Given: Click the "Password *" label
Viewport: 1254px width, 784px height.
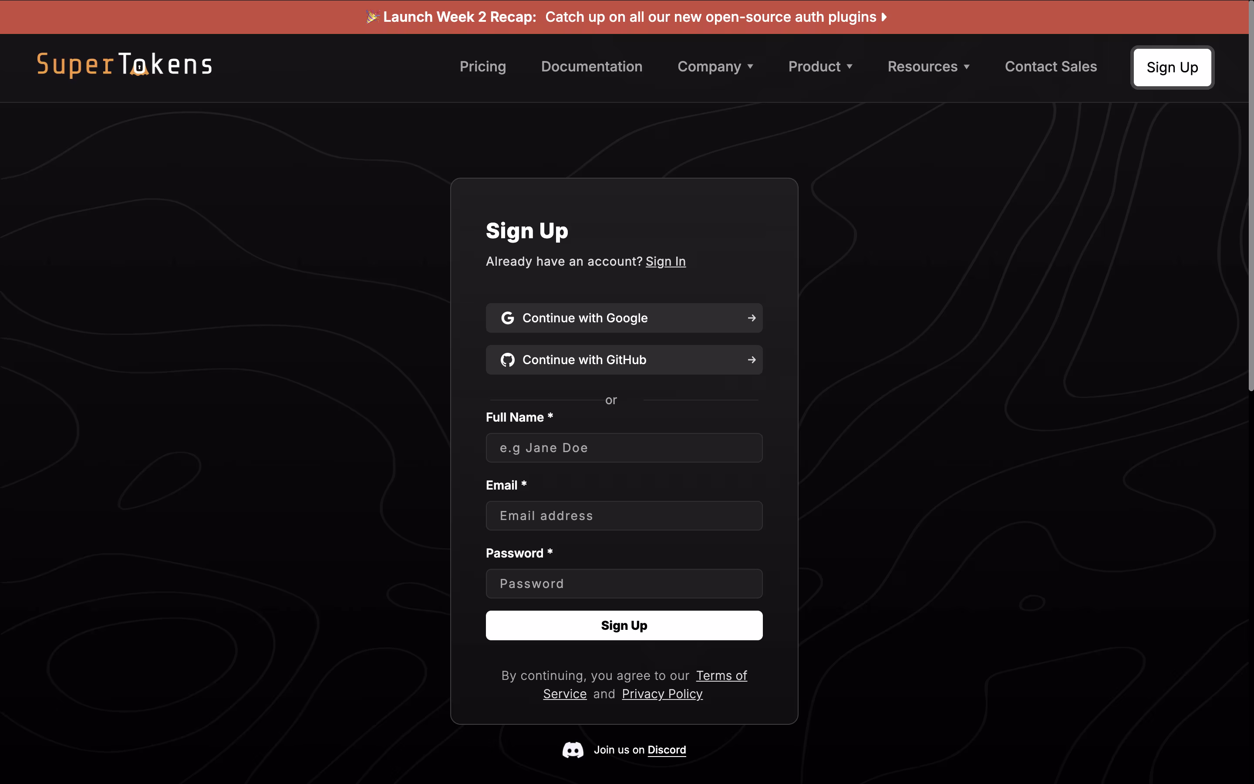Looking at the screenshot, I should coord(519,553).
